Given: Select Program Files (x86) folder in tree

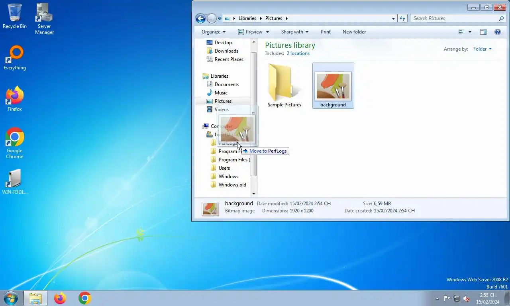Looking at the screenshot, I should click(234, 160).
